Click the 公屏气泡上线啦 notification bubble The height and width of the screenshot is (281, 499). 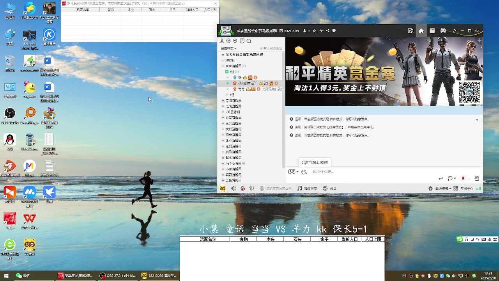point(315,162)
